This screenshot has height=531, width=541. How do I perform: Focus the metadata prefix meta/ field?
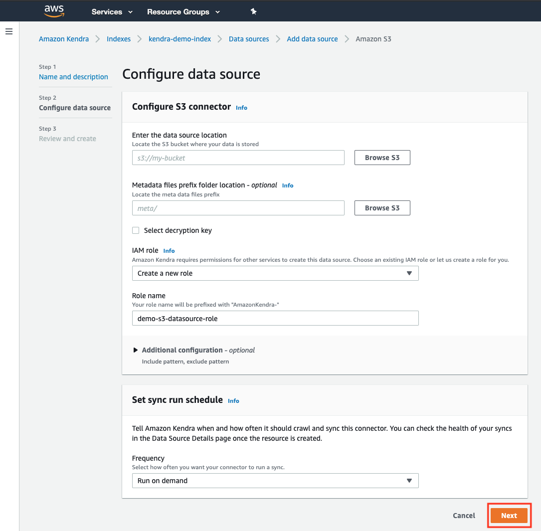pos(238,208)
